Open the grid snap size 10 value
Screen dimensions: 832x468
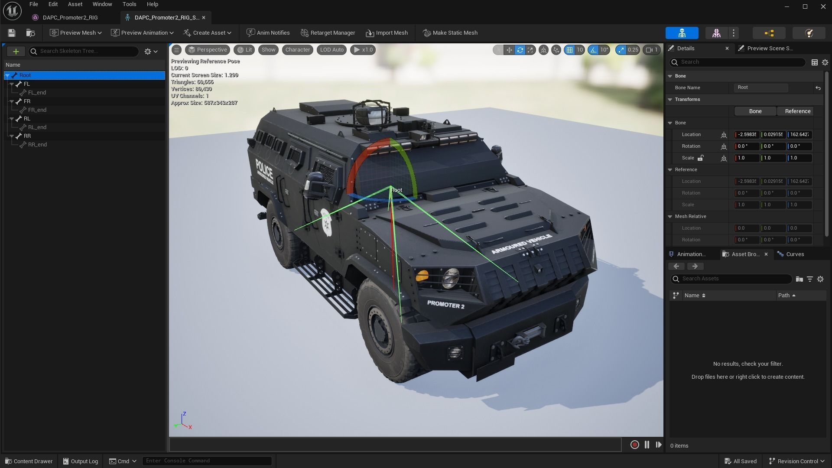(580, 50)
